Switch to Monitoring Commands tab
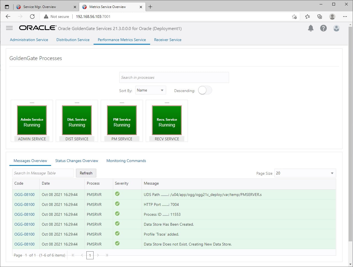This screenshot has width=353, height=267. pyautogui.click(x=126, y=161)
